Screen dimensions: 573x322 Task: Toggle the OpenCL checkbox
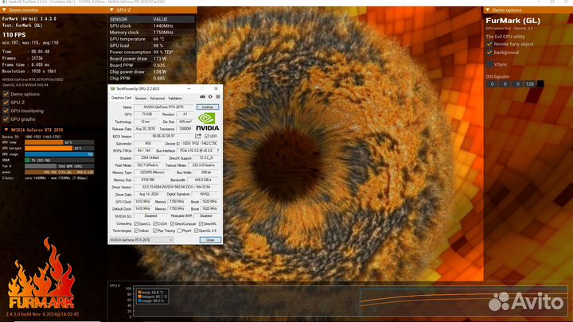coord(136,223)
